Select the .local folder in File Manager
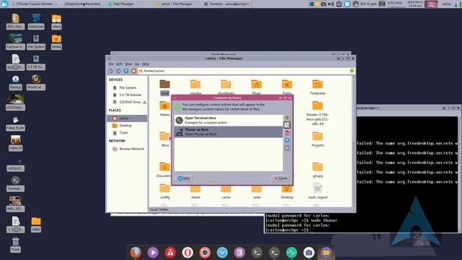This screenshot has width=462, height=260. pos(165,87)
